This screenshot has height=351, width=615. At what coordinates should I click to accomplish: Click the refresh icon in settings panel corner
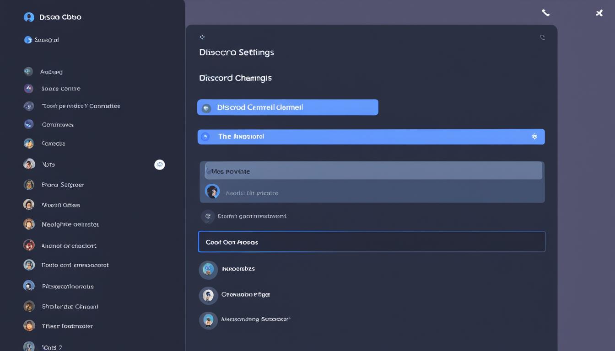542,37
